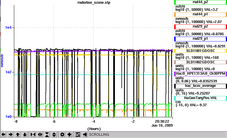This screenshot has height=138, width=227.
Task: Click the rad29_p2 'VAL=0.0785' readout
Action: [214, 34]
